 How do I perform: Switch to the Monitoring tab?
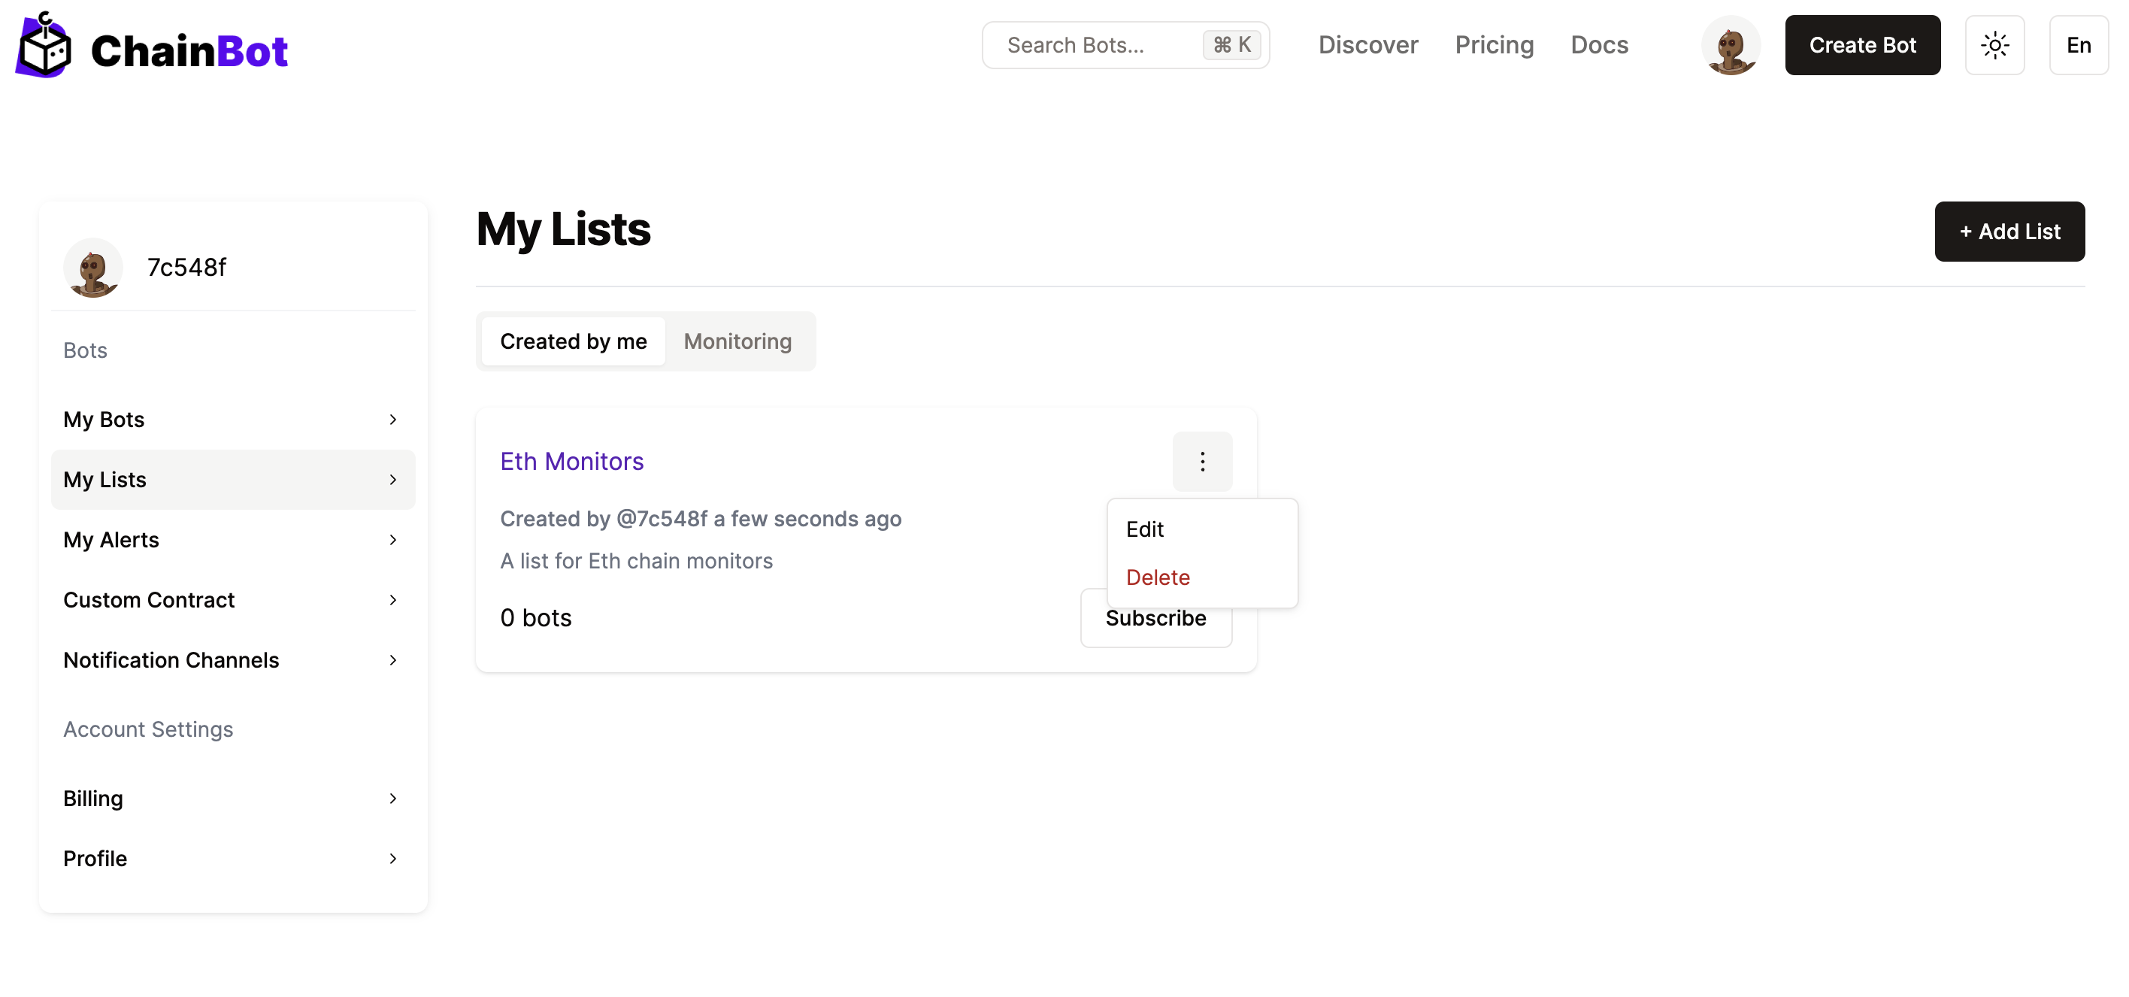click(x=737, y=341)
